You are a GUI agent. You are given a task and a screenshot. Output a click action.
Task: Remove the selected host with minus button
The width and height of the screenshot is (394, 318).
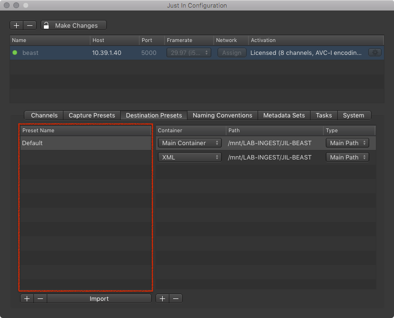tap(30, 25)
